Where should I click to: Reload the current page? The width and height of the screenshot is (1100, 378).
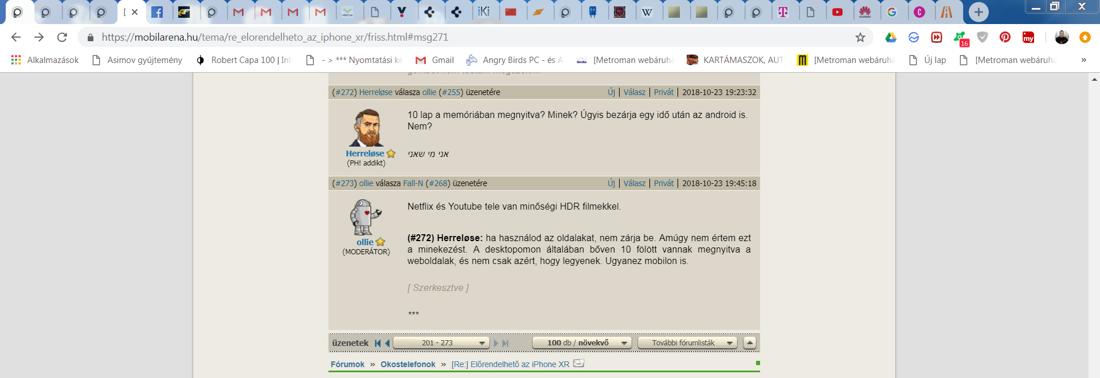click(62, 37)
